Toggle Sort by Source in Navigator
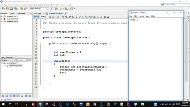 (x=30, y=96)
